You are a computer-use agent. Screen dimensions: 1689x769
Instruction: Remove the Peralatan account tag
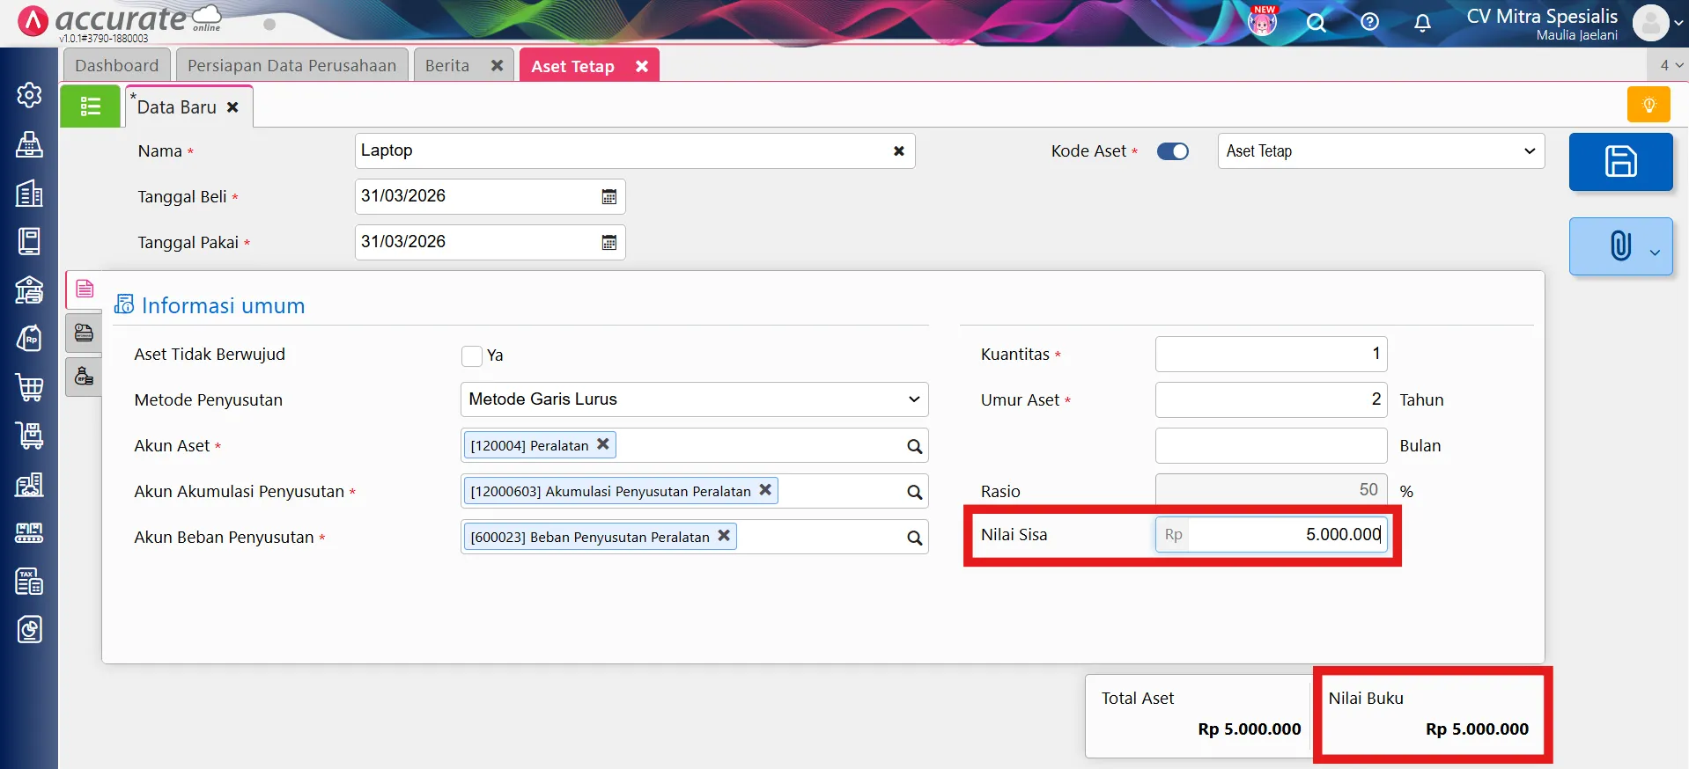click(x=603, y=444)
